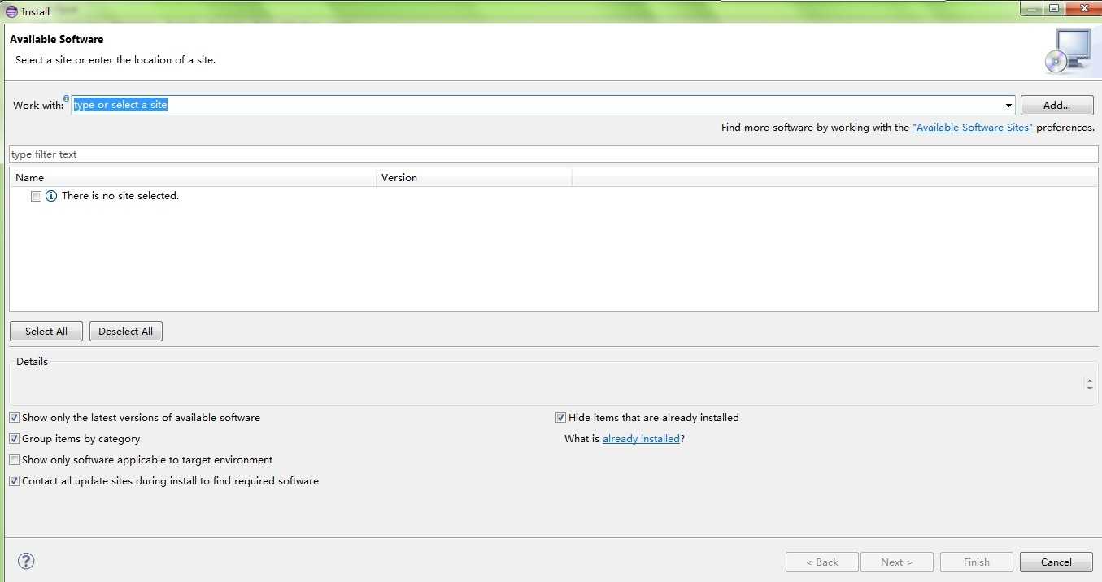
Task: Enable 'Show only software applicable to target environment'
Action: (x=14, y=460)
